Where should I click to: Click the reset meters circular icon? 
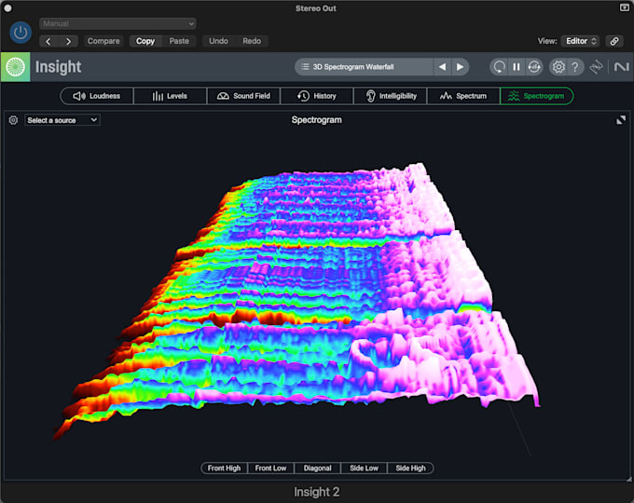pyautogui.click(x=499, y=67)
